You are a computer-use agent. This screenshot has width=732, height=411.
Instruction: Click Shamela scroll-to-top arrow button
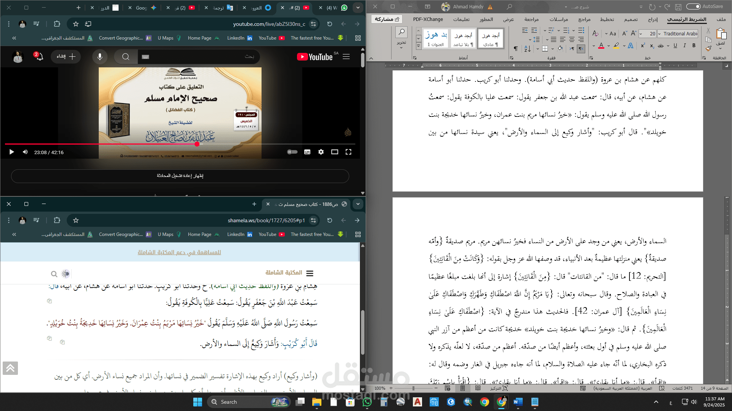pyautogui.click(x=10, y=368)
